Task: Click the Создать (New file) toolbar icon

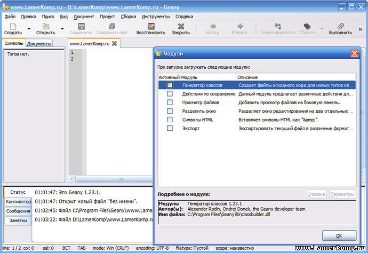Action: click(x=13, y=26)
